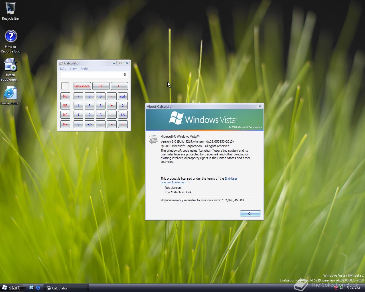Click the taskbar clock 8:24 AM
The width and height of the screenshot is (365, 292).
tap(353, 288)
